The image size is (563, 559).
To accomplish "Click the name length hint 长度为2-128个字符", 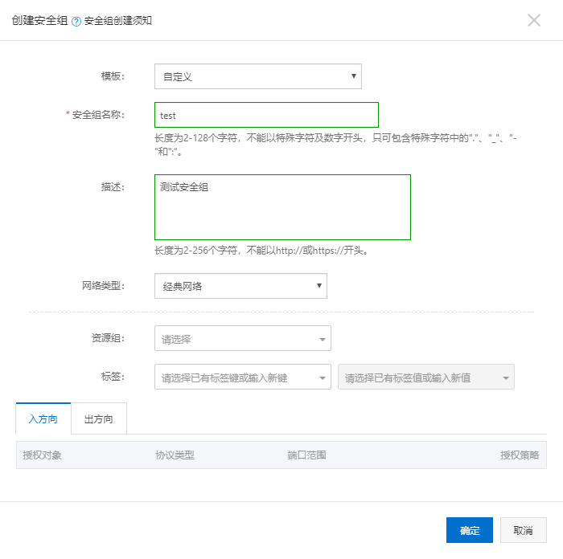I will (x=335, y=145).
